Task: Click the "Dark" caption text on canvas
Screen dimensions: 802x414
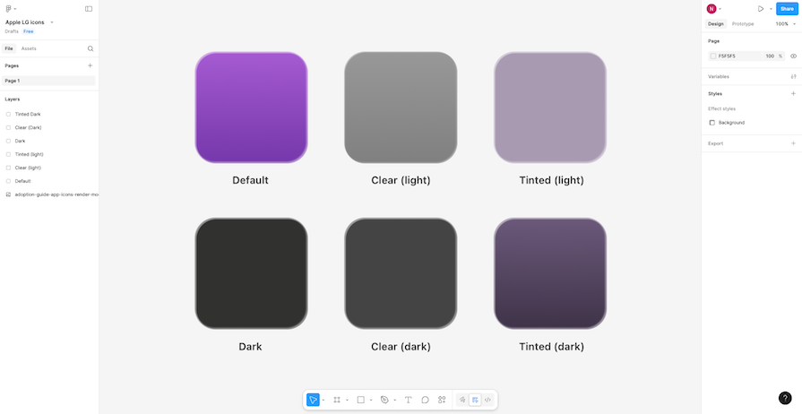Action: [x=250, y=347]
